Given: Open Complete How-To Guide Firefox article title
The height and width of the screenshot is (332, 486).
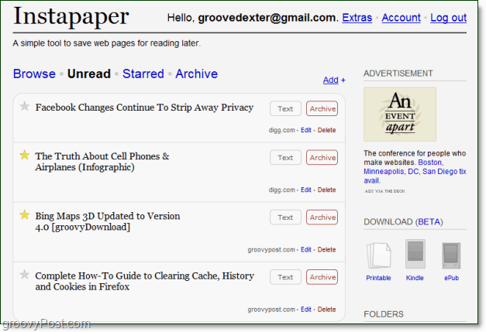Looking at the screenshot, I should coord(145,281).
